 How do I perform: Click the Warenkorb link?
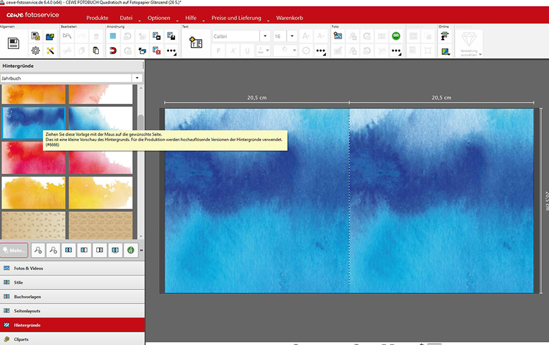click(x=289, y=18)
